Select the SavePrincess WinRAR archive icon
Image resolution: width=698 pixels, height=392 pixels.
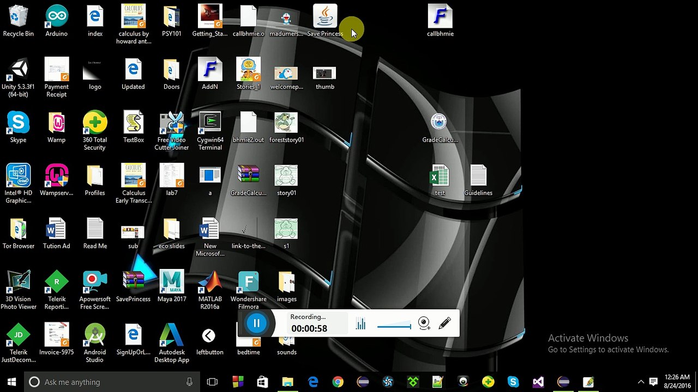pos(134,286)
